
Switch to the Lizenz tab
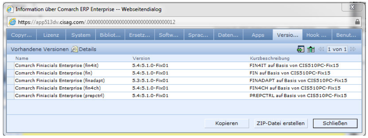51,35
